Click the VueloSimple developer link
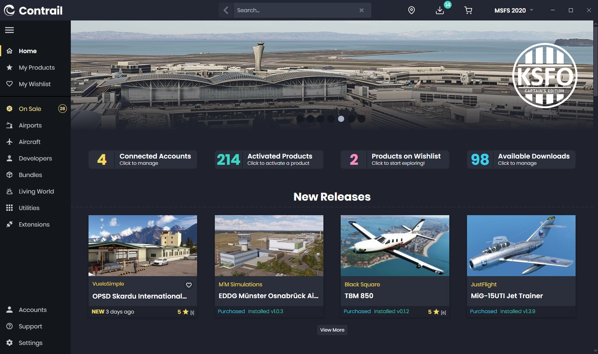Viewport: 598px width, 354px height. [x=108, y=284]
